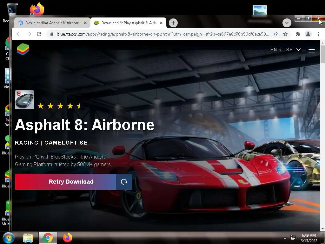
Task: Close the Download & Play Asphalt 8 tab
Action: pyautogui.click(x=161, y=23)
